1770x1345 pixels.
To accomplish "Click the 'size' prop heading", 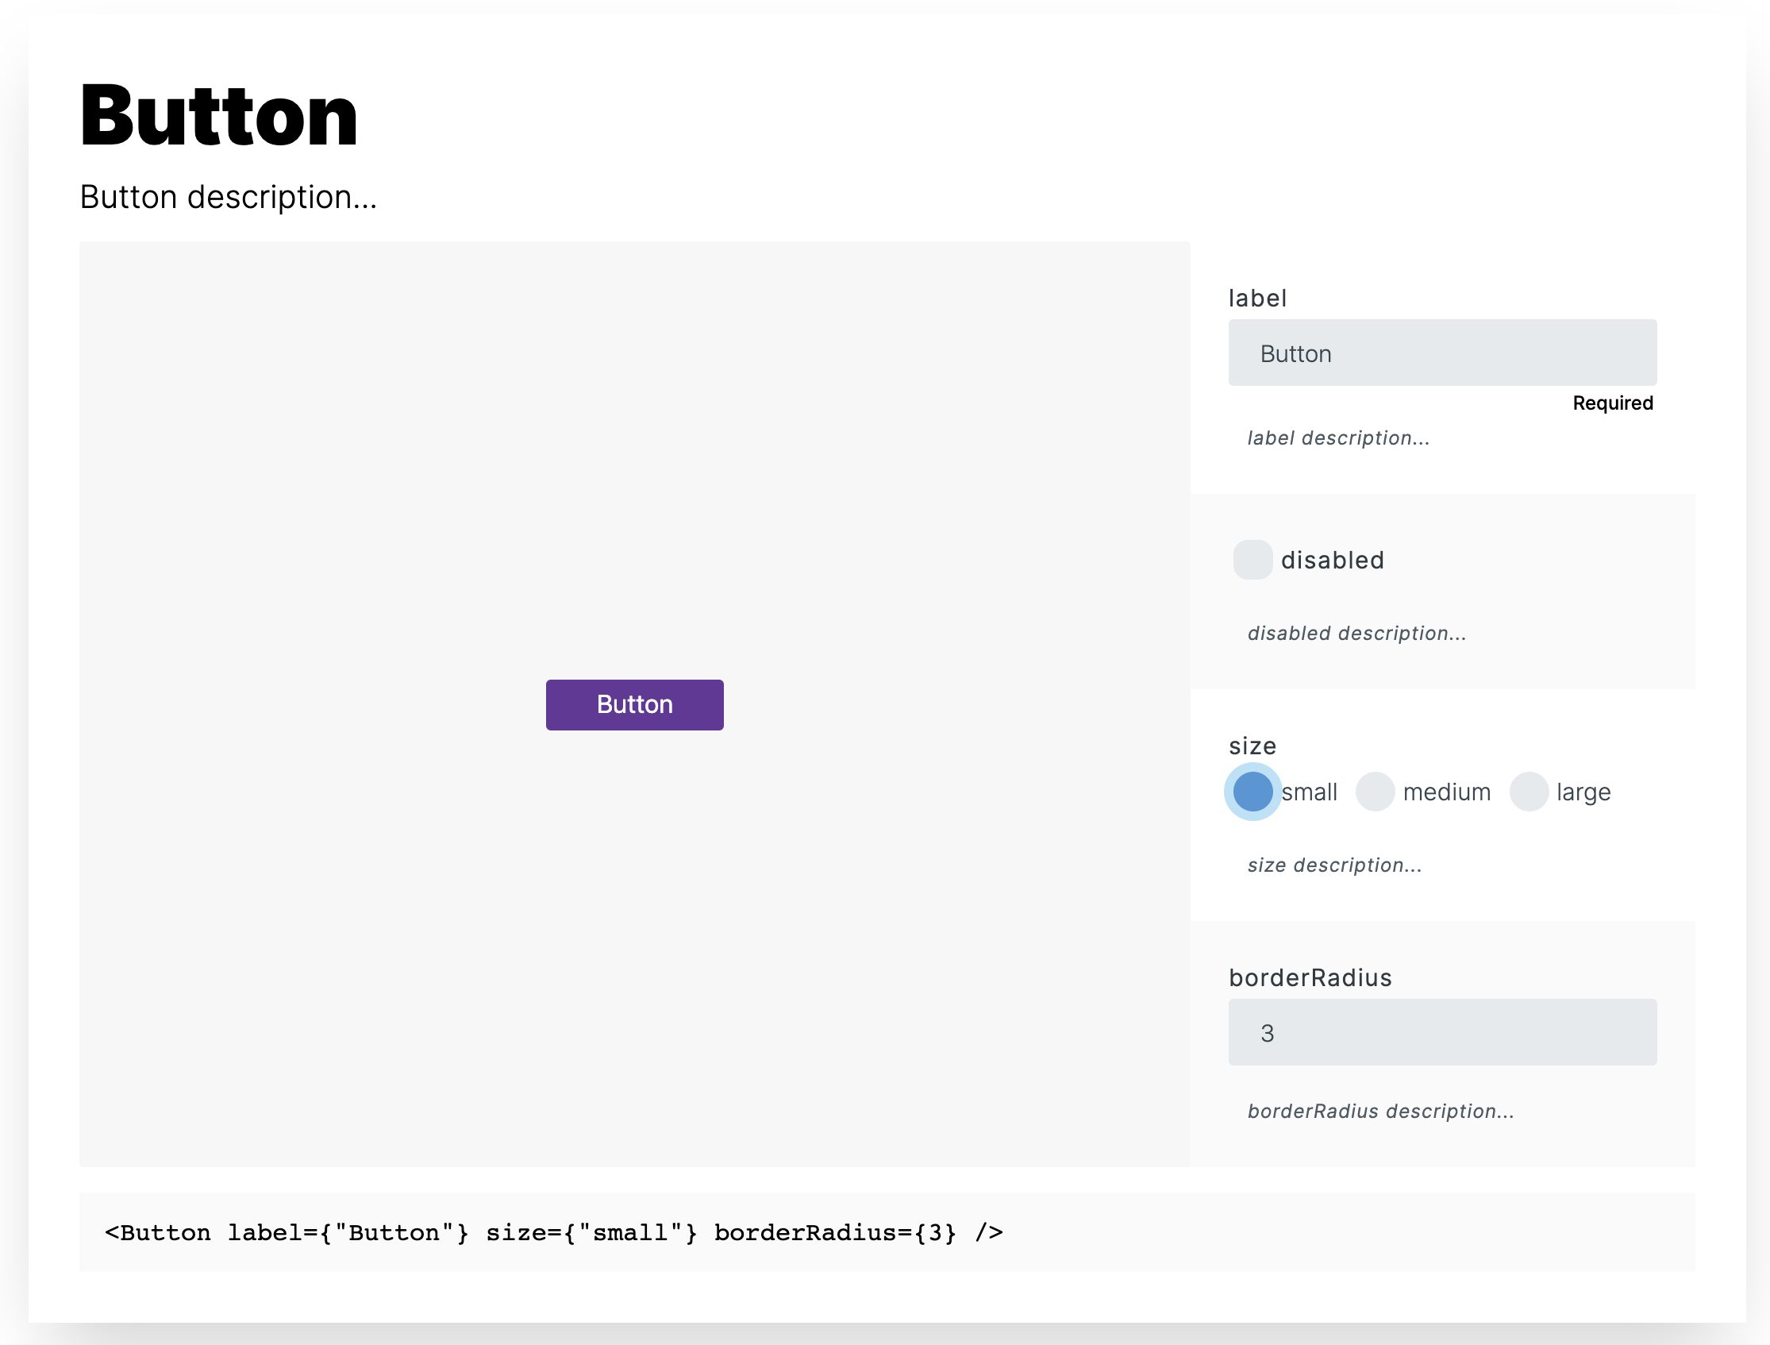I will (1252, 746).
